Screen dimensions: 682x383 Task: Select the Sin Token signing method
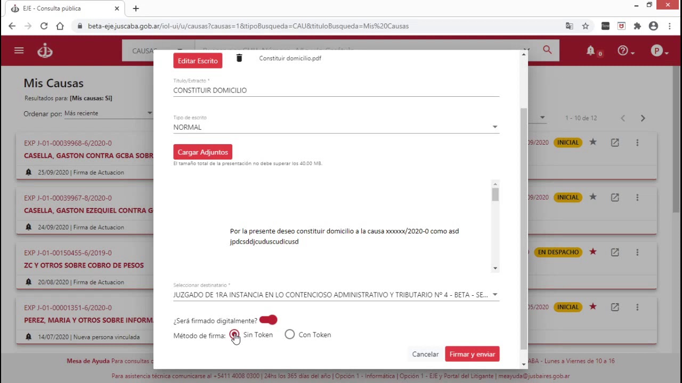234,335
